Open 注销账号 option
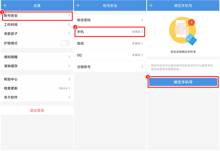This screenshot has height=151, width=220. (x=110, y=67)
